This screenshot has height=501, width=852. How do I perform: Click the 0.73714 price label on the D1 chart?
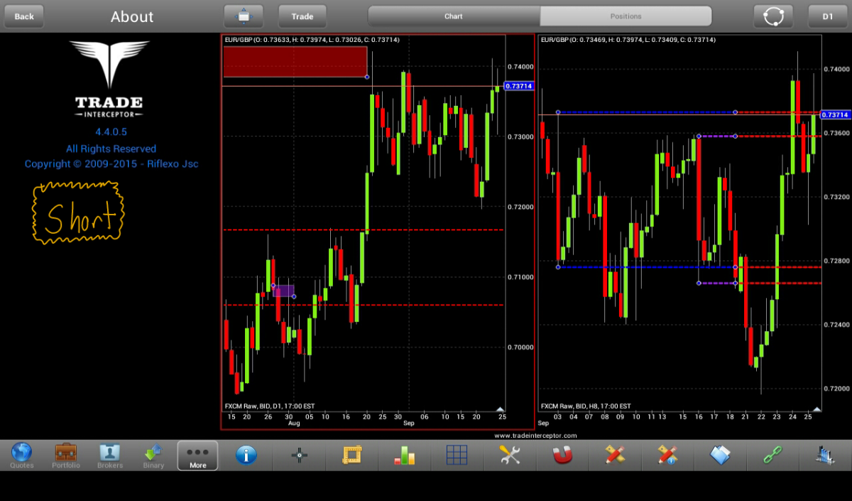[518, 86]
